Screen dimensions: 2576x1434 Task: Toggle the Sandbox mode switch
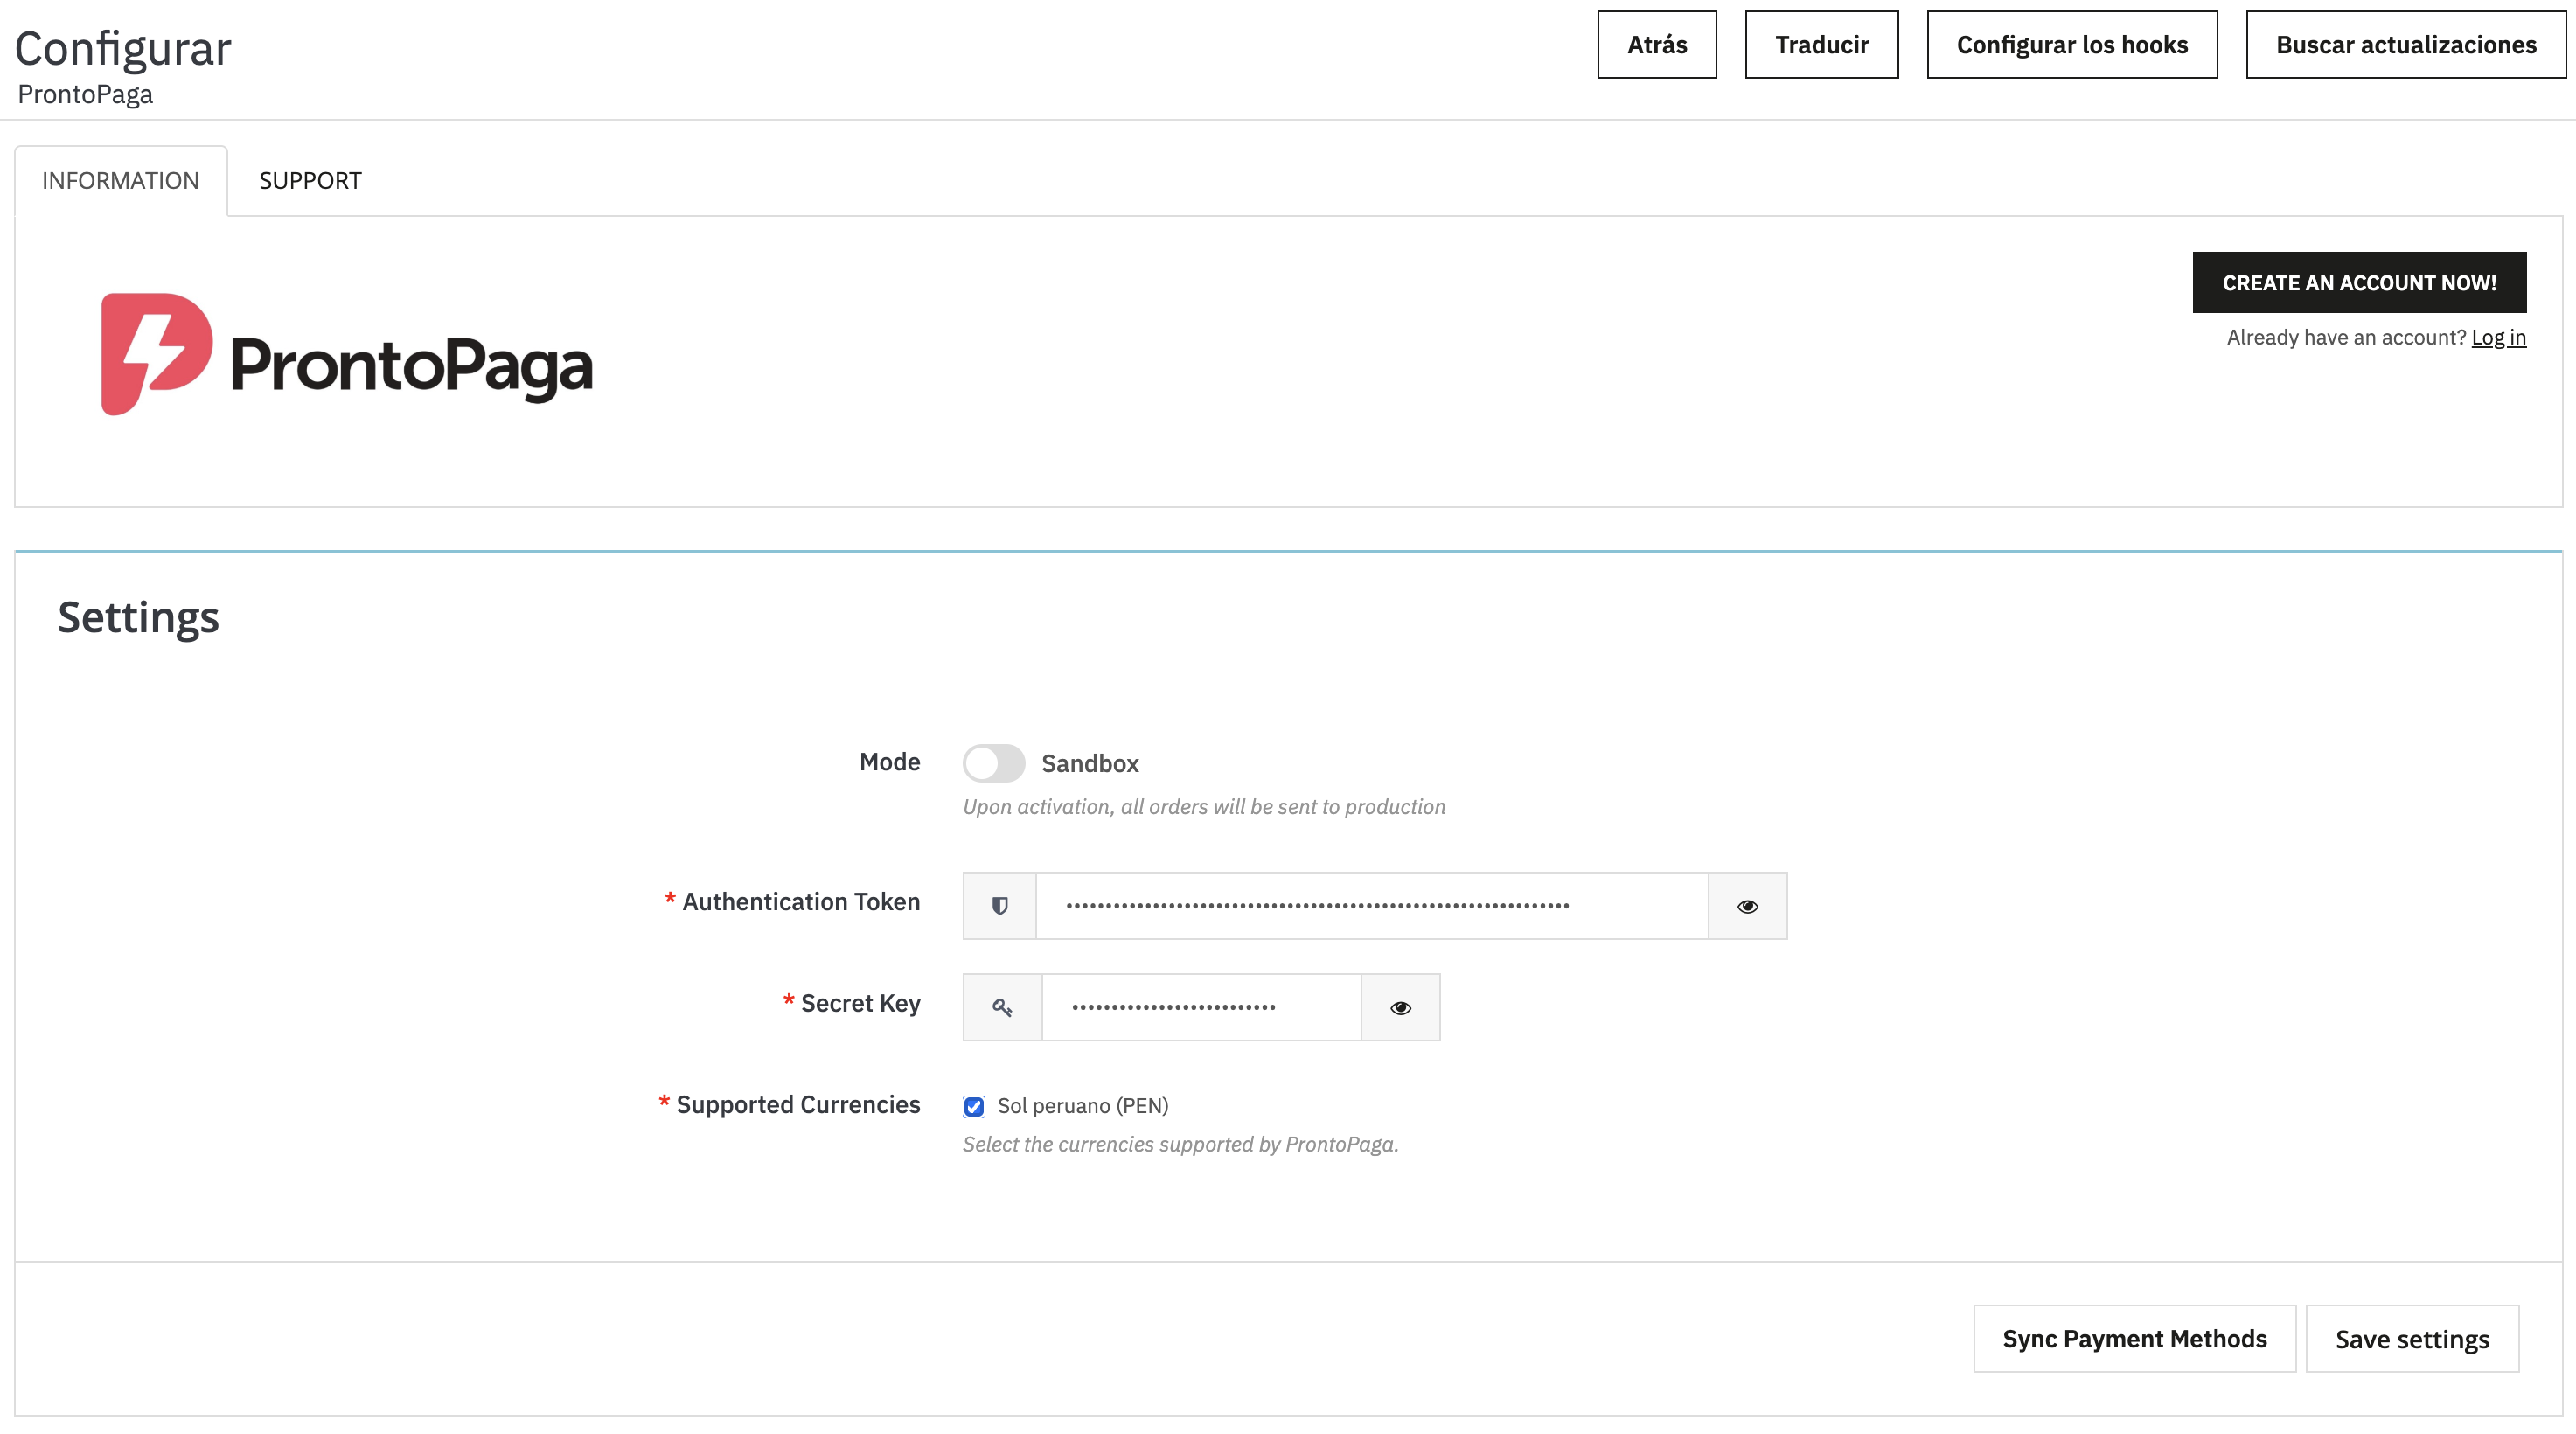[x=993, y=763]
